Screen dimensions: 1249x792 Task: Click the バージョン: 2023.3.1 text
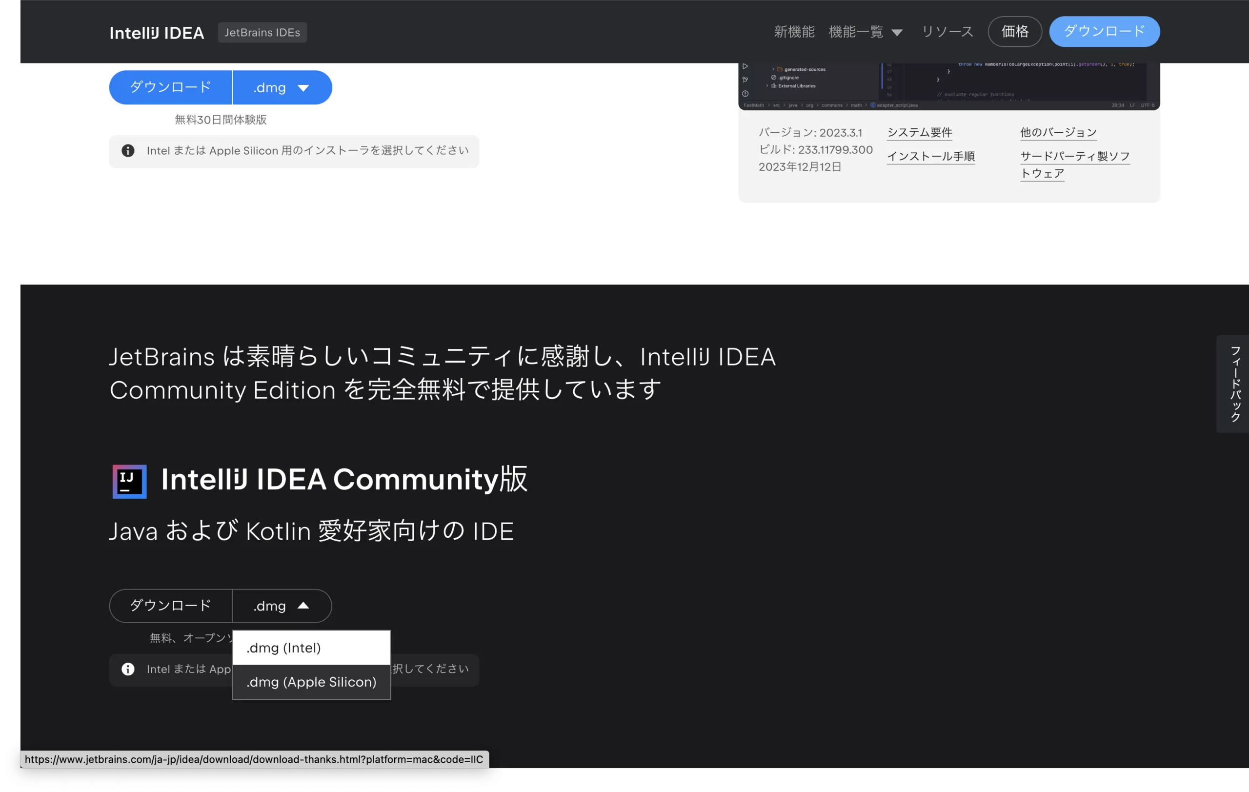810,133
